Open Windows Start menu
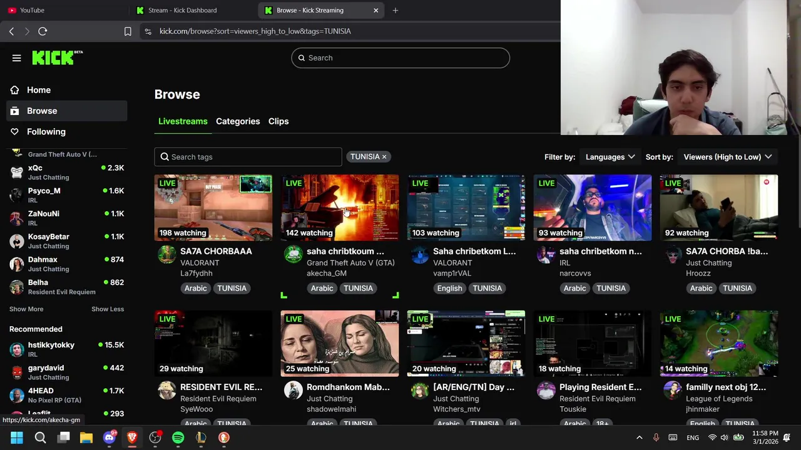 click(17, 437)
